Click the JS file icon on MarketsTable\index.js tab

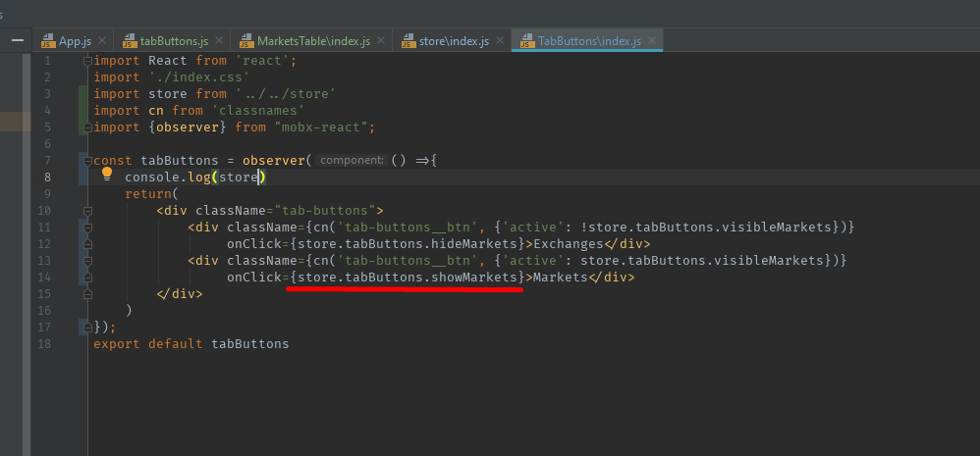click(x=246, y=41)
